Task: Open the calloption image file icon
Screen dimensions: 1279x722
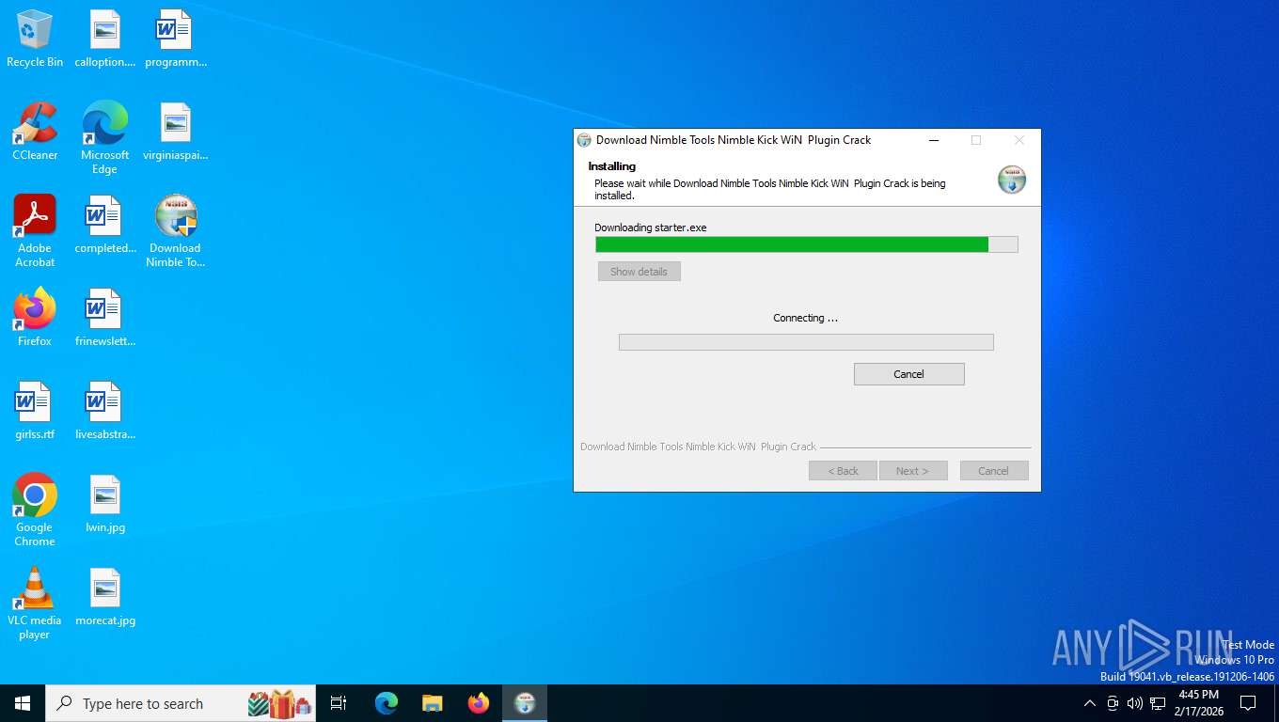Action: coord(105,39)
